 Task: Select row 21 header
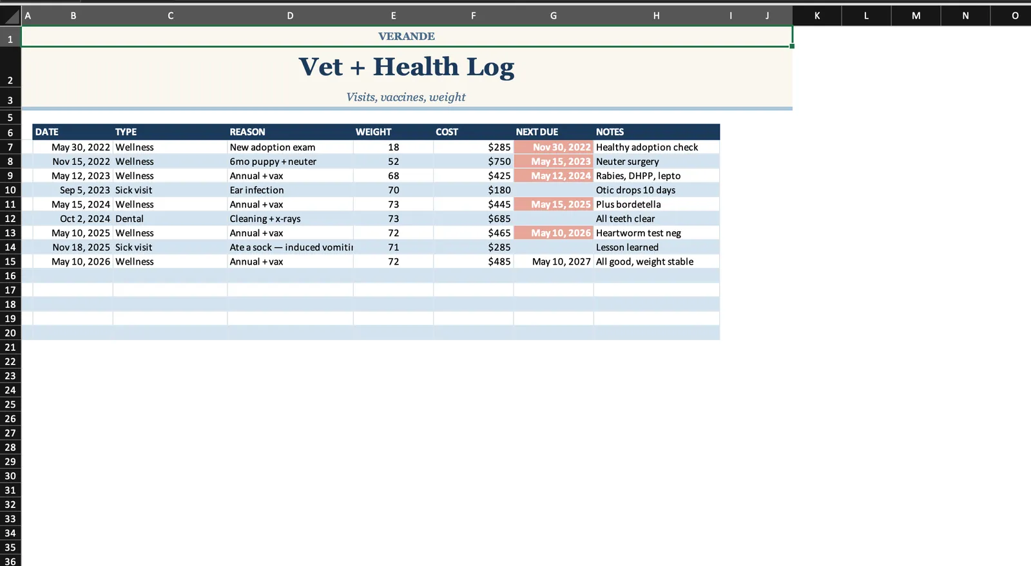tap(10, 348)
